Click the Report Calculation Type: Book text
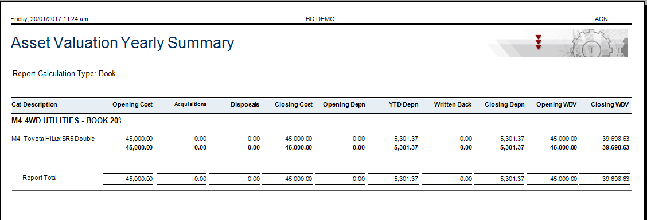The width and height of the screenshot is (647, 220). coord(64,74)
